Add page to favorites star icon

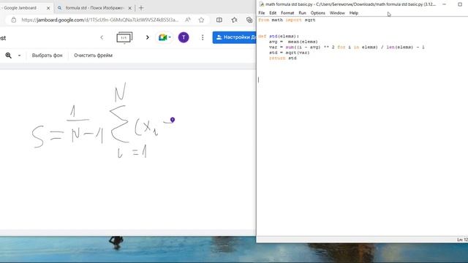202,20
